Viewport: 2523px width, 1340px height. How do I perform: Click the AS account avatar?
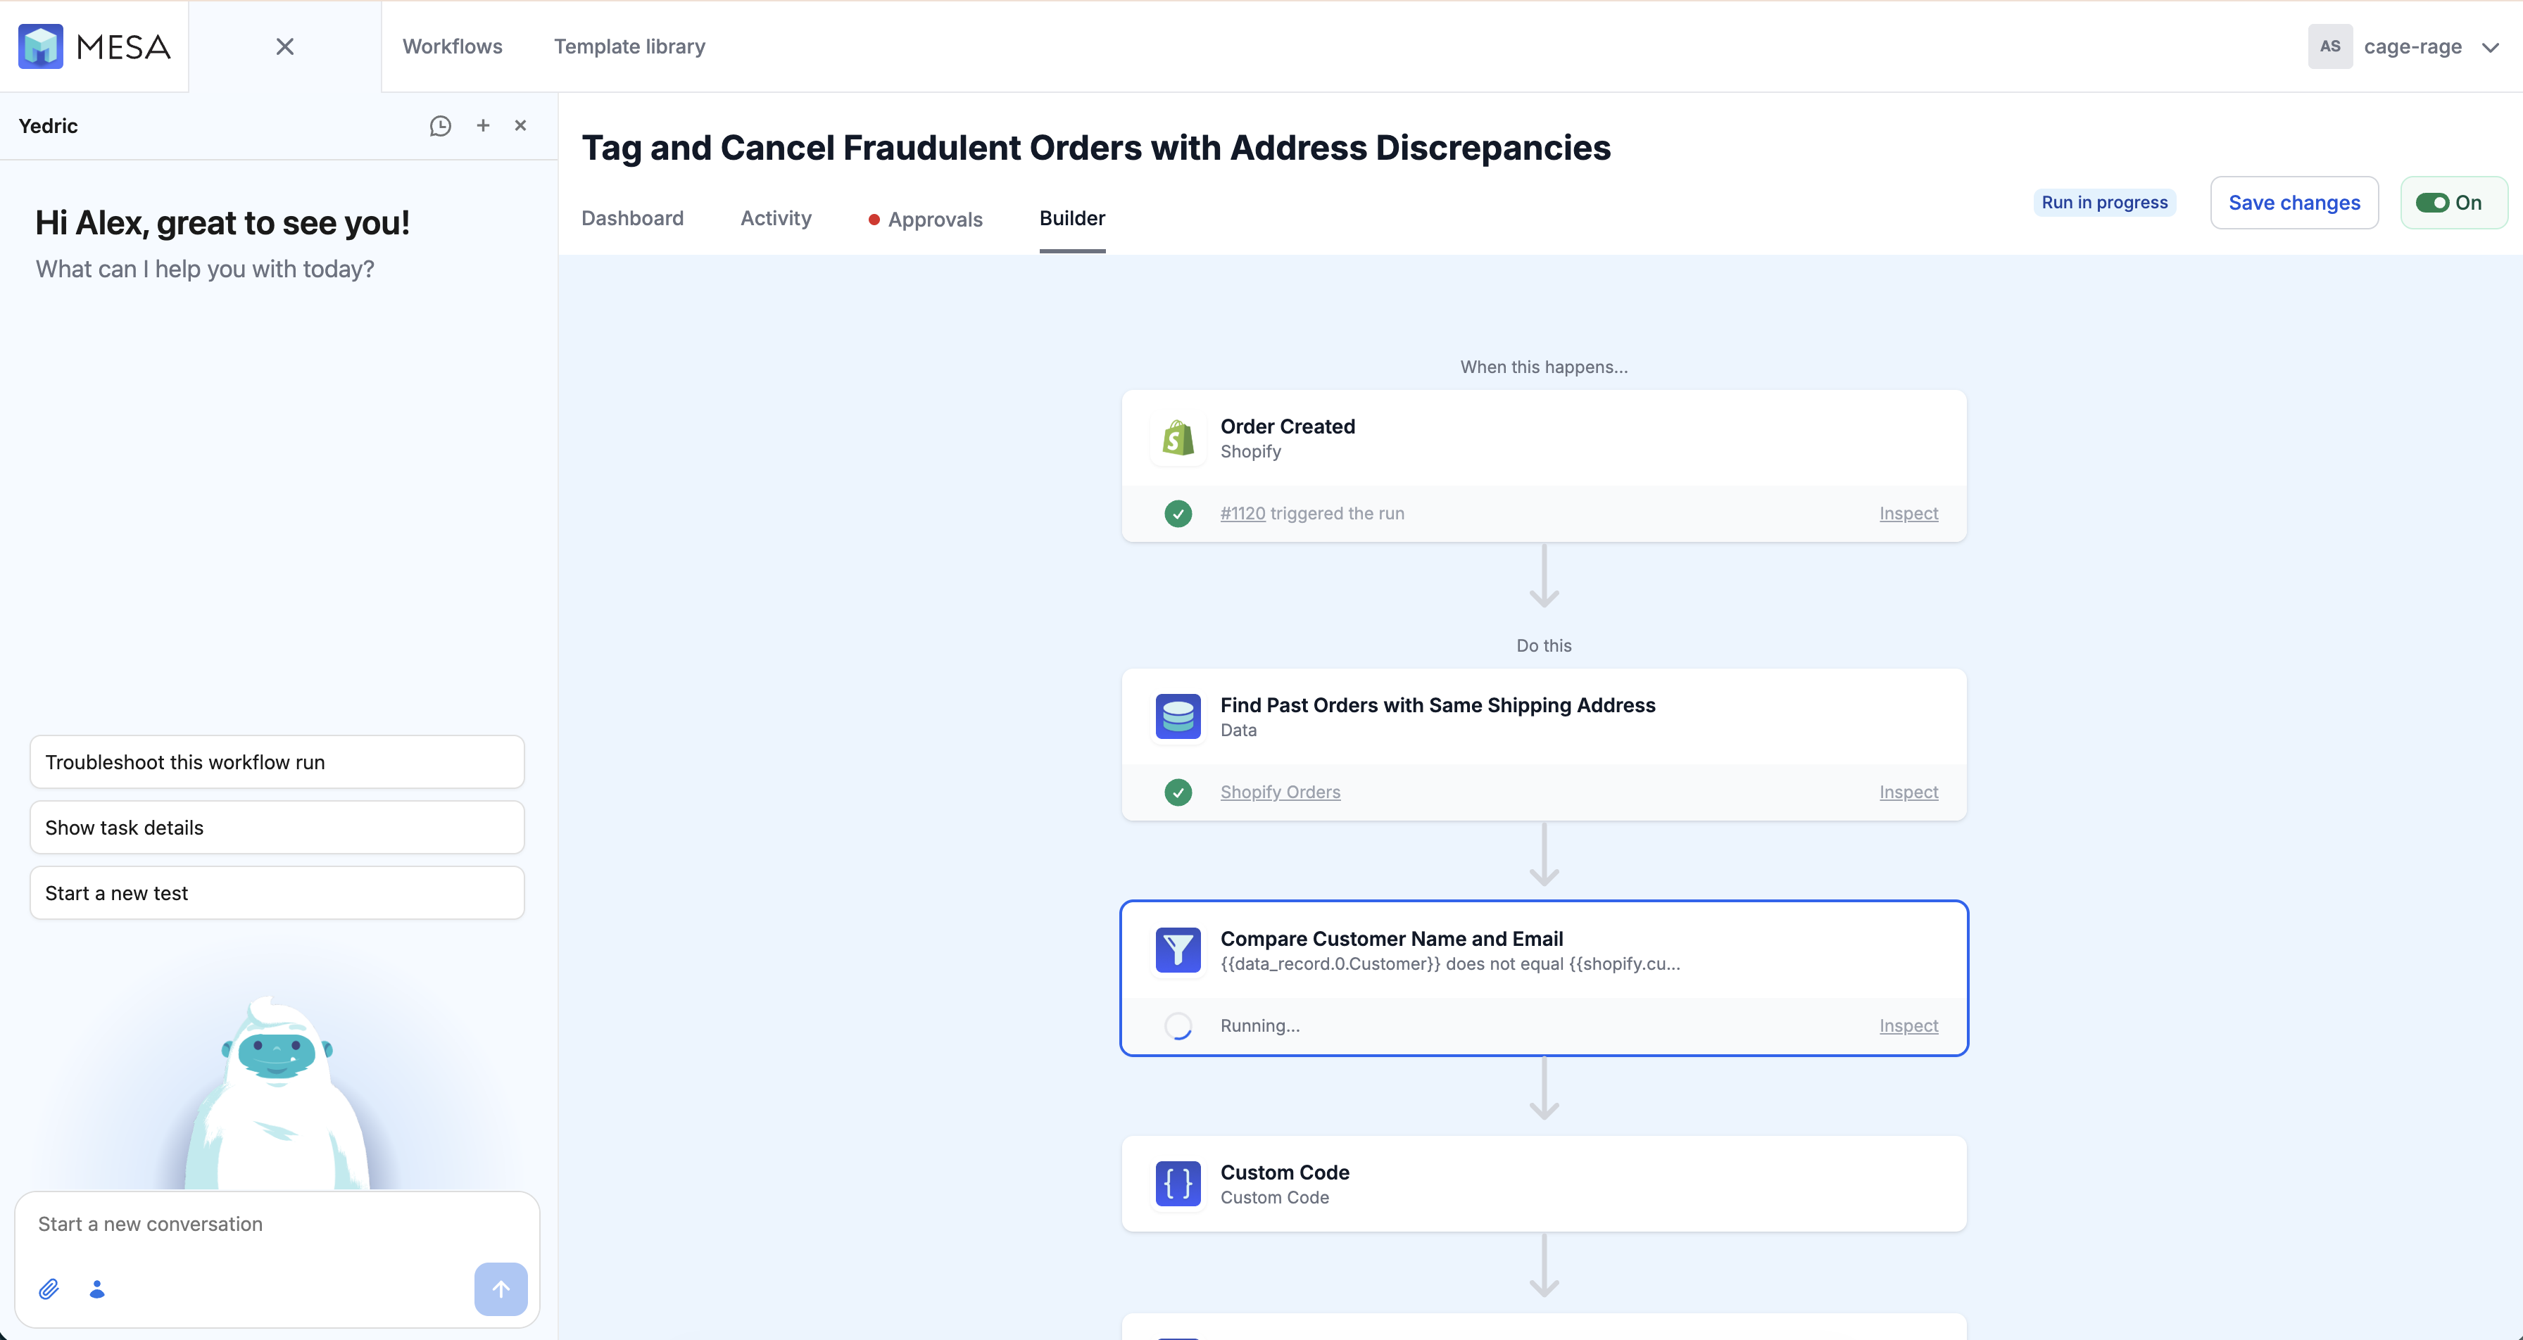coord(2330,46)
